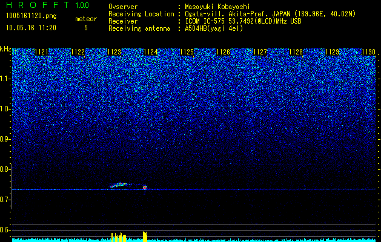381x242 pixels.
Task: Click the 0.8 kHz axis label
Action: point(5,169)
